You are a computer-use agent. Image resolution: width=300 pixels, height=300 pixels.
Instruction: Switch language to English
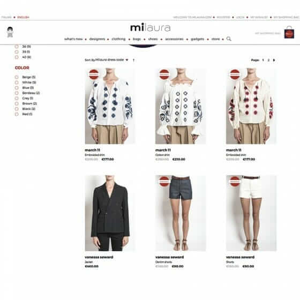(24, 17)
